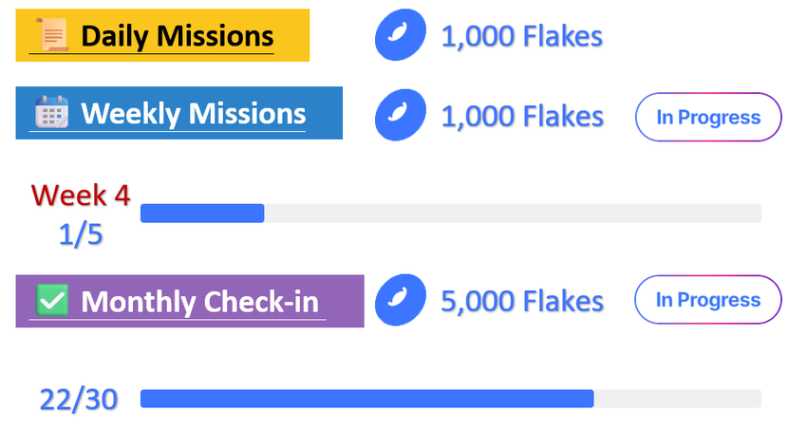Open the Monthly Check-in link
This screenshot has height=448, width=807.
[x=199, y=302]
